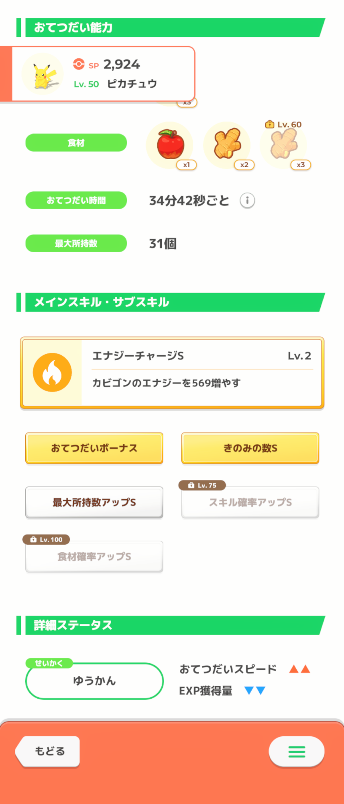This screenshot has height=804, width=344.
Task: Click the ゆうかん nature box
Action: pyautogui.click(x=94, y=681)
